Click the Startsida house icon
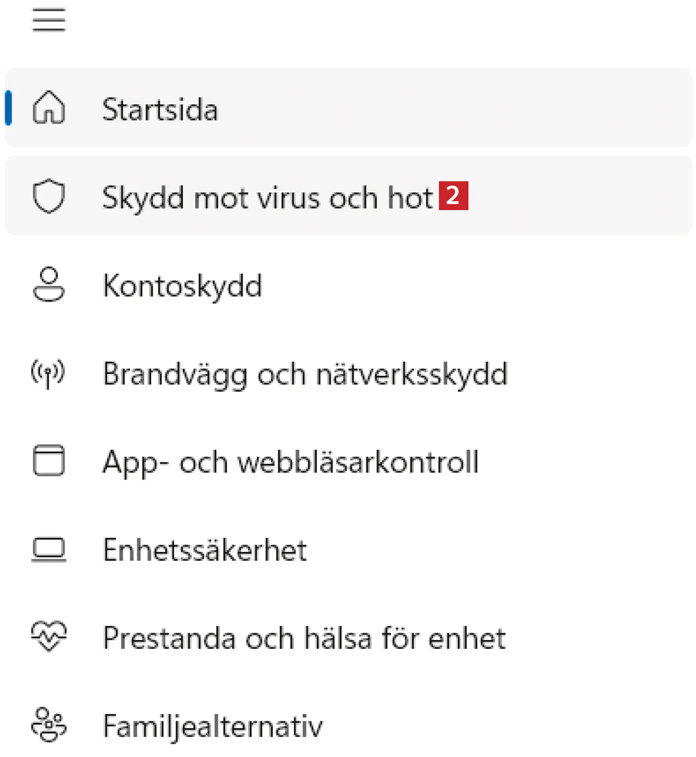696x757 pixels. [49, 108]
